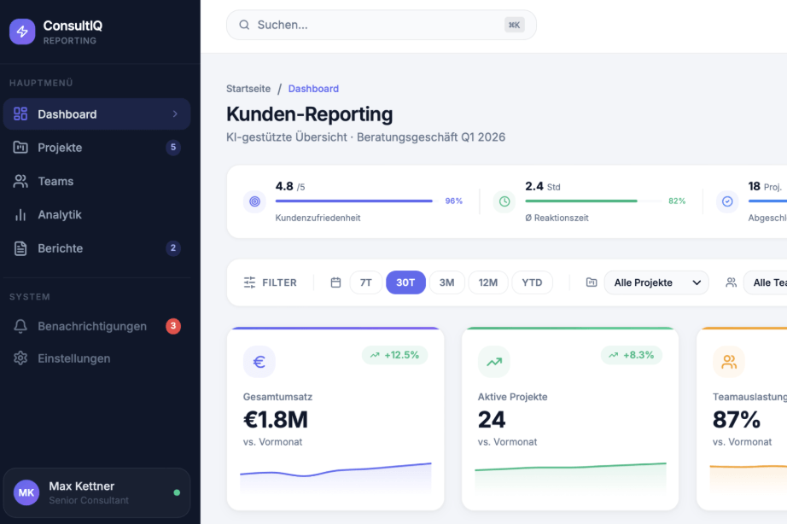Click the calendar icon beside date ranges
This screenshot has height=524, width=787.
coord(335,282)
